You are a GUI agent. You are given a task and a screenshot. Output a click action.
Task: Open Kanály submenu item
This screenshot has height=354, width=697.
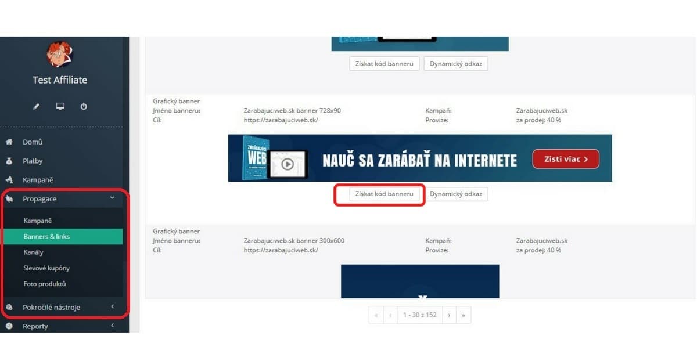pyautogui.click(x=33, y=252)
